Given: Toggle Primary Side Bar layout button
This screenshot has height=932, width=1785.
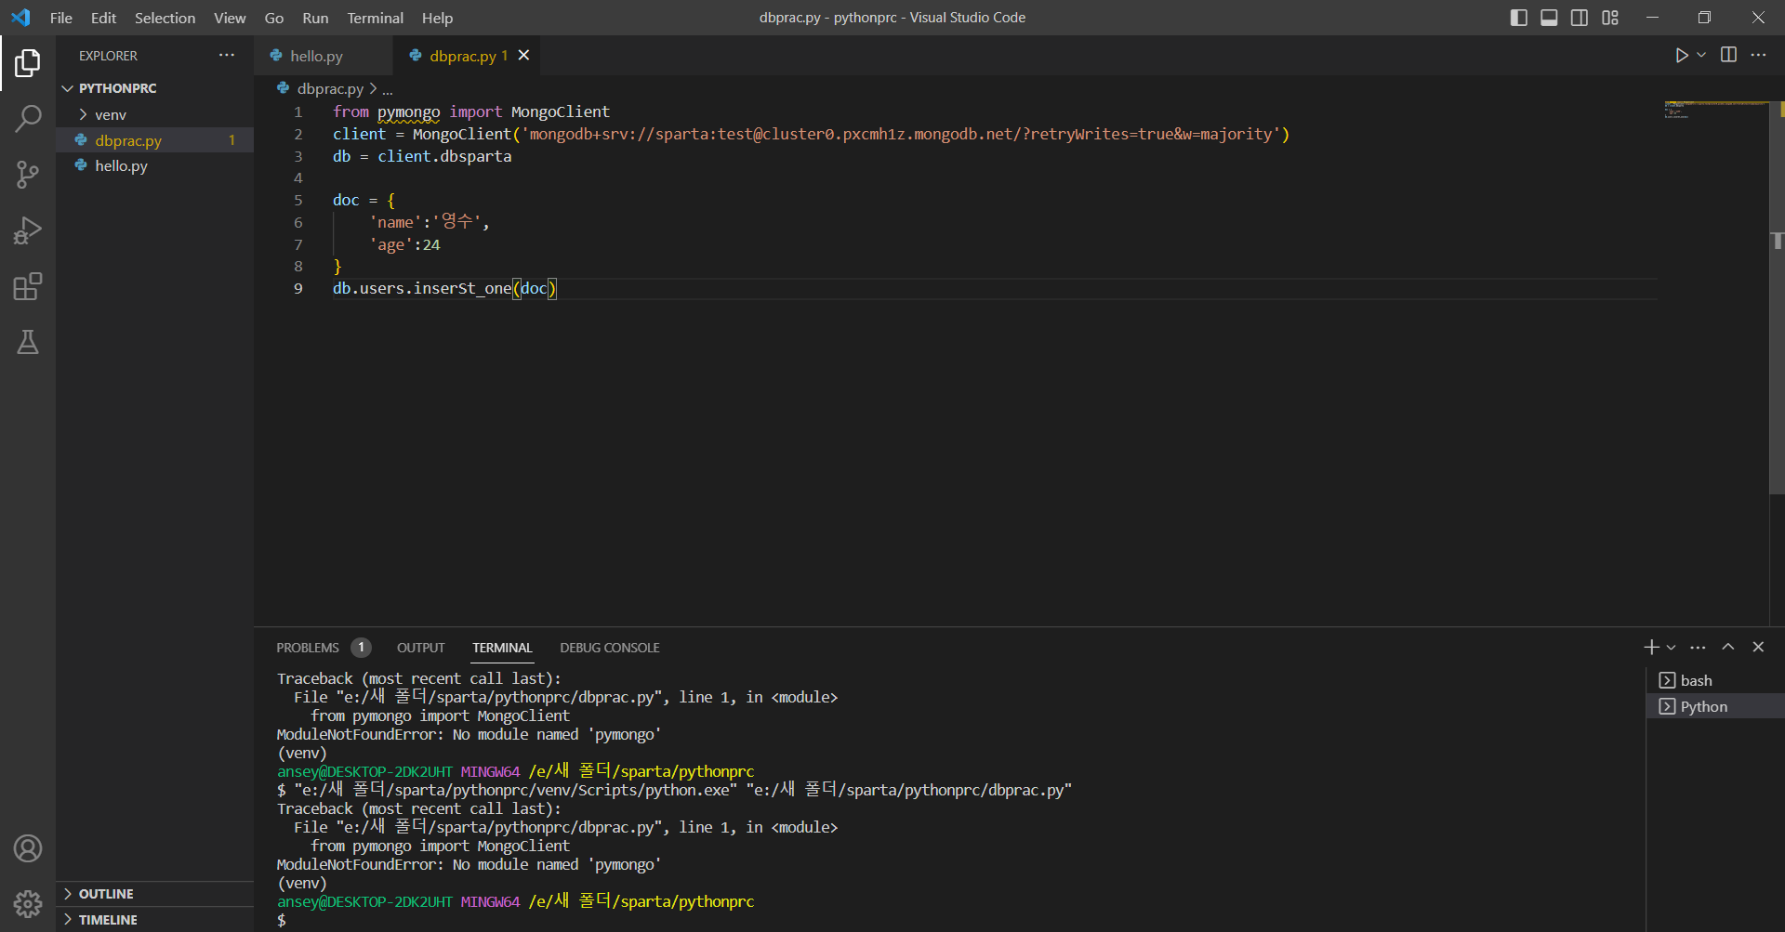Looking at the screenshot, I should click(1519, 18).
